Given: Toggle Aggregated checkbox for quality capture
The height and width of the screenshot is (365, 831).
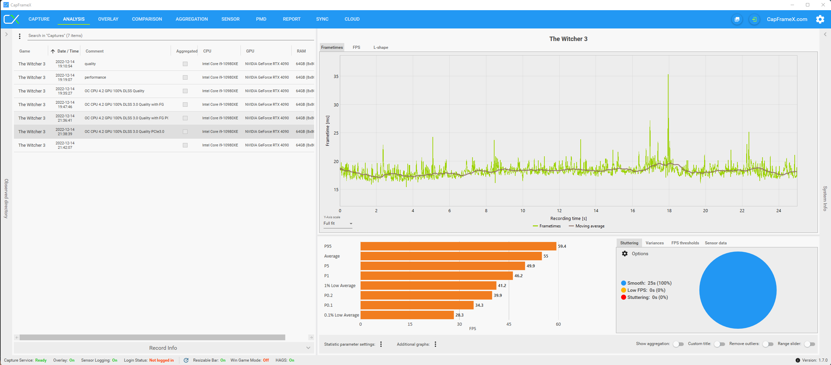Looking at the screenshot, I should (185, 64).
